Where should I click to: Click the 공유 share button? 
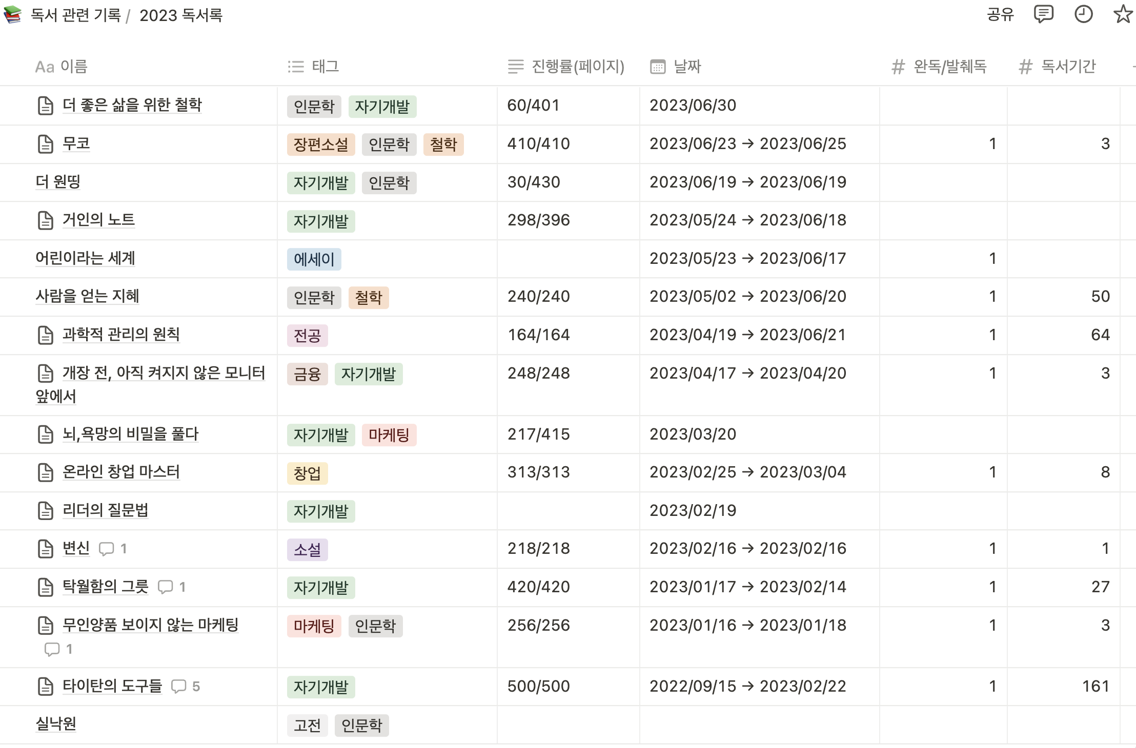coord(1001,14)
